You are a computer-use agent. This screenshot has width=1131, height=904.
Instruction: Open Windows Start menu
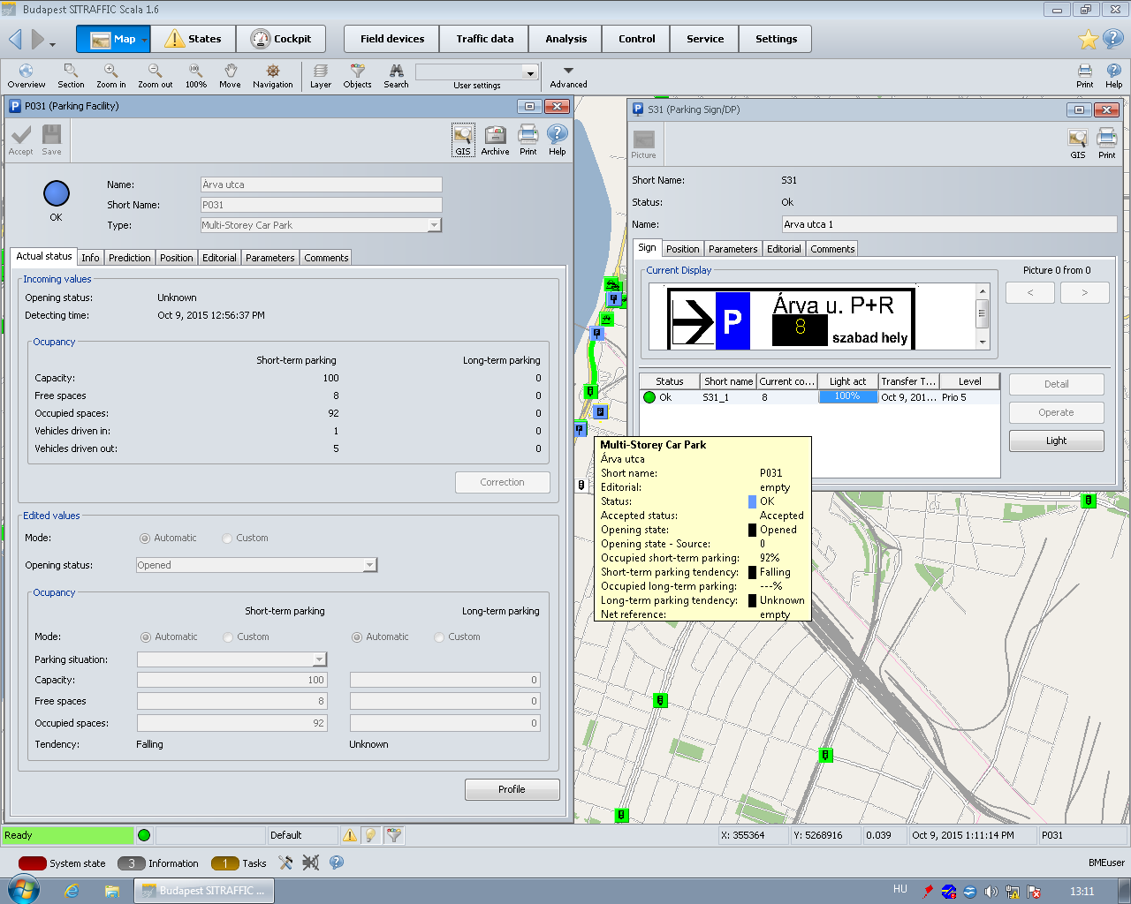[24, 890]
